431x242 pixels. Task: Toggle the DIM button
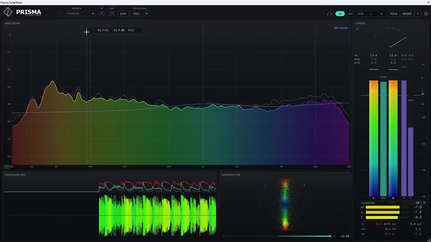coord(123,14)
